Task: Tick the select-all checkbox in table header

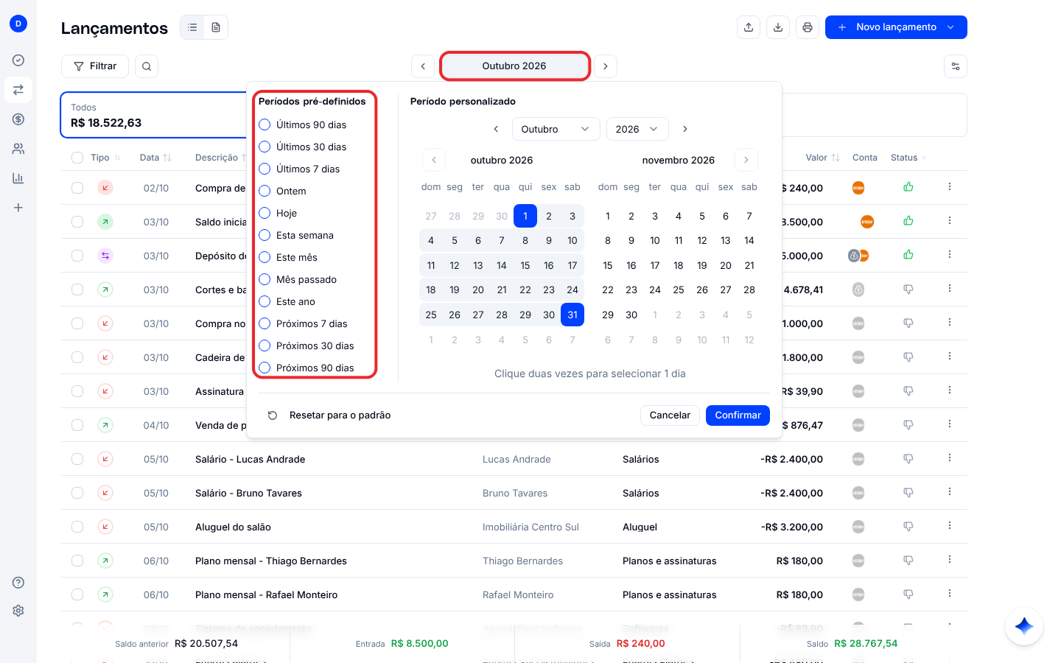Action: click(77, 158)
